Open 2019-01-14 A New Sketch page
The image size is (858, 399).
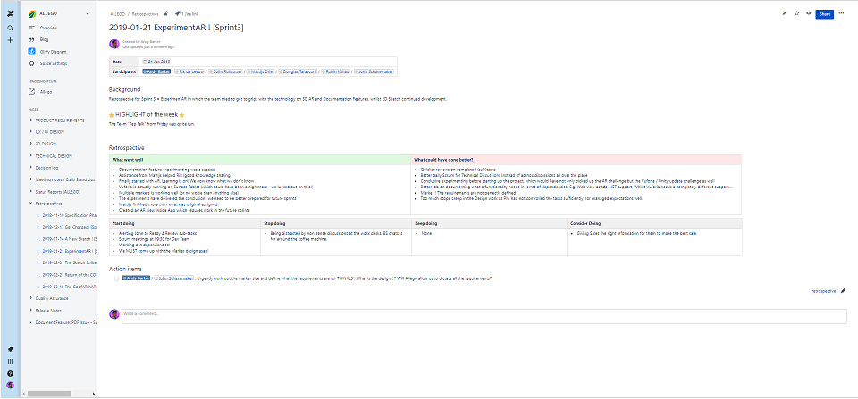click(x=70, y=239)
